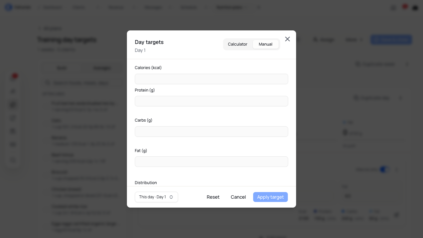The image size is (423, 238).
Task: Close the Day targets dialog
Action: 288,39
